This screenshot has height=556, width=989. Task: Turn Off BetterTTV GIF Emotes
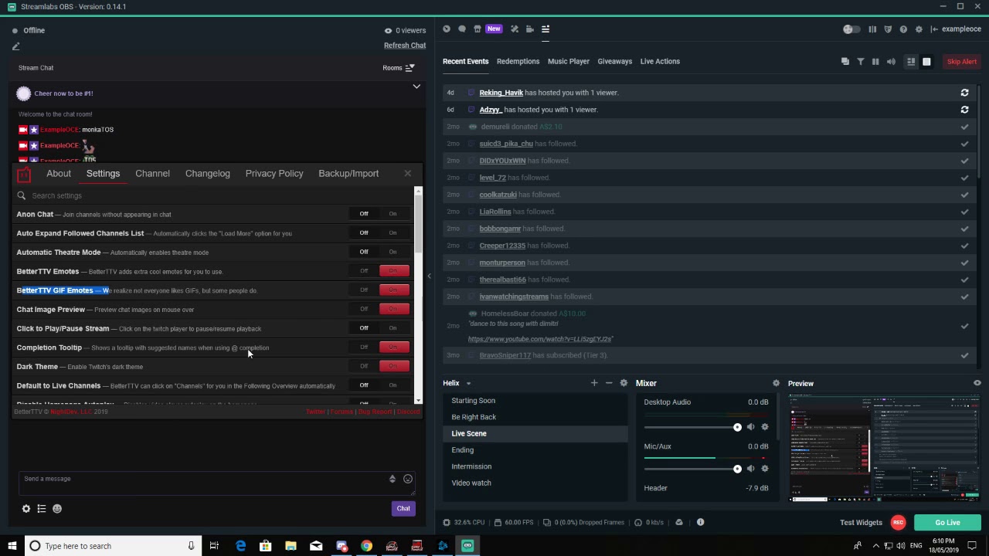coord(364,290)
